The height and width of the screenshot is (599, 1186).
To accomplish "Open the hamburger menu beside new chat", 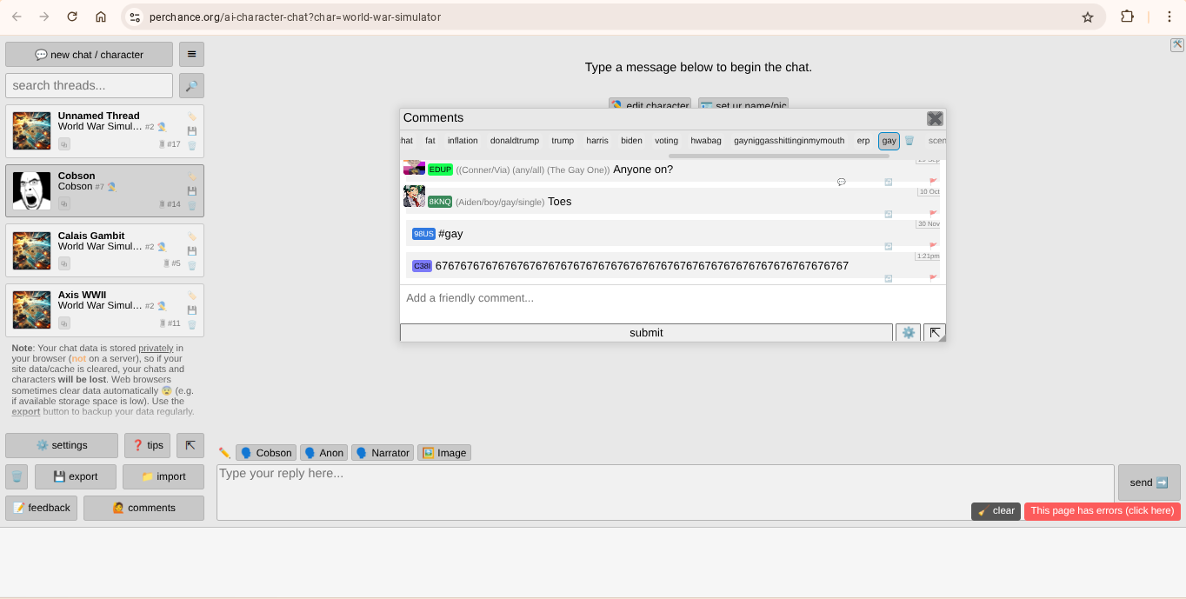I will pos(191,54).
